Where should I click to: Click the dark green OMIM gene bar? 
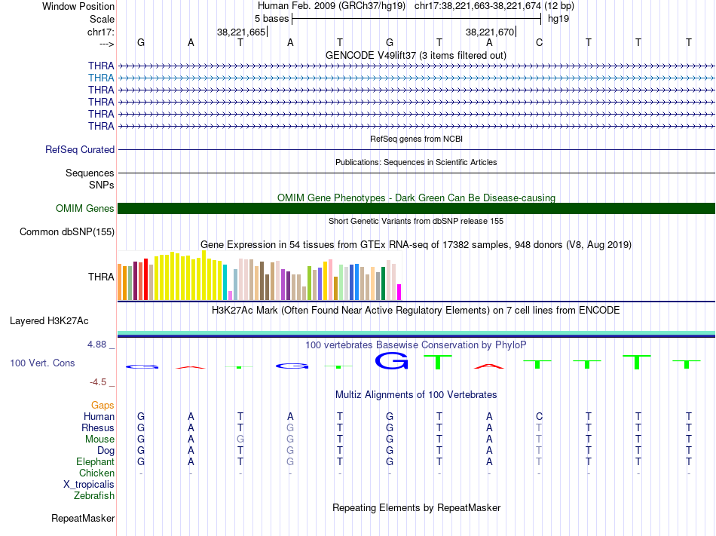(417, 208)
